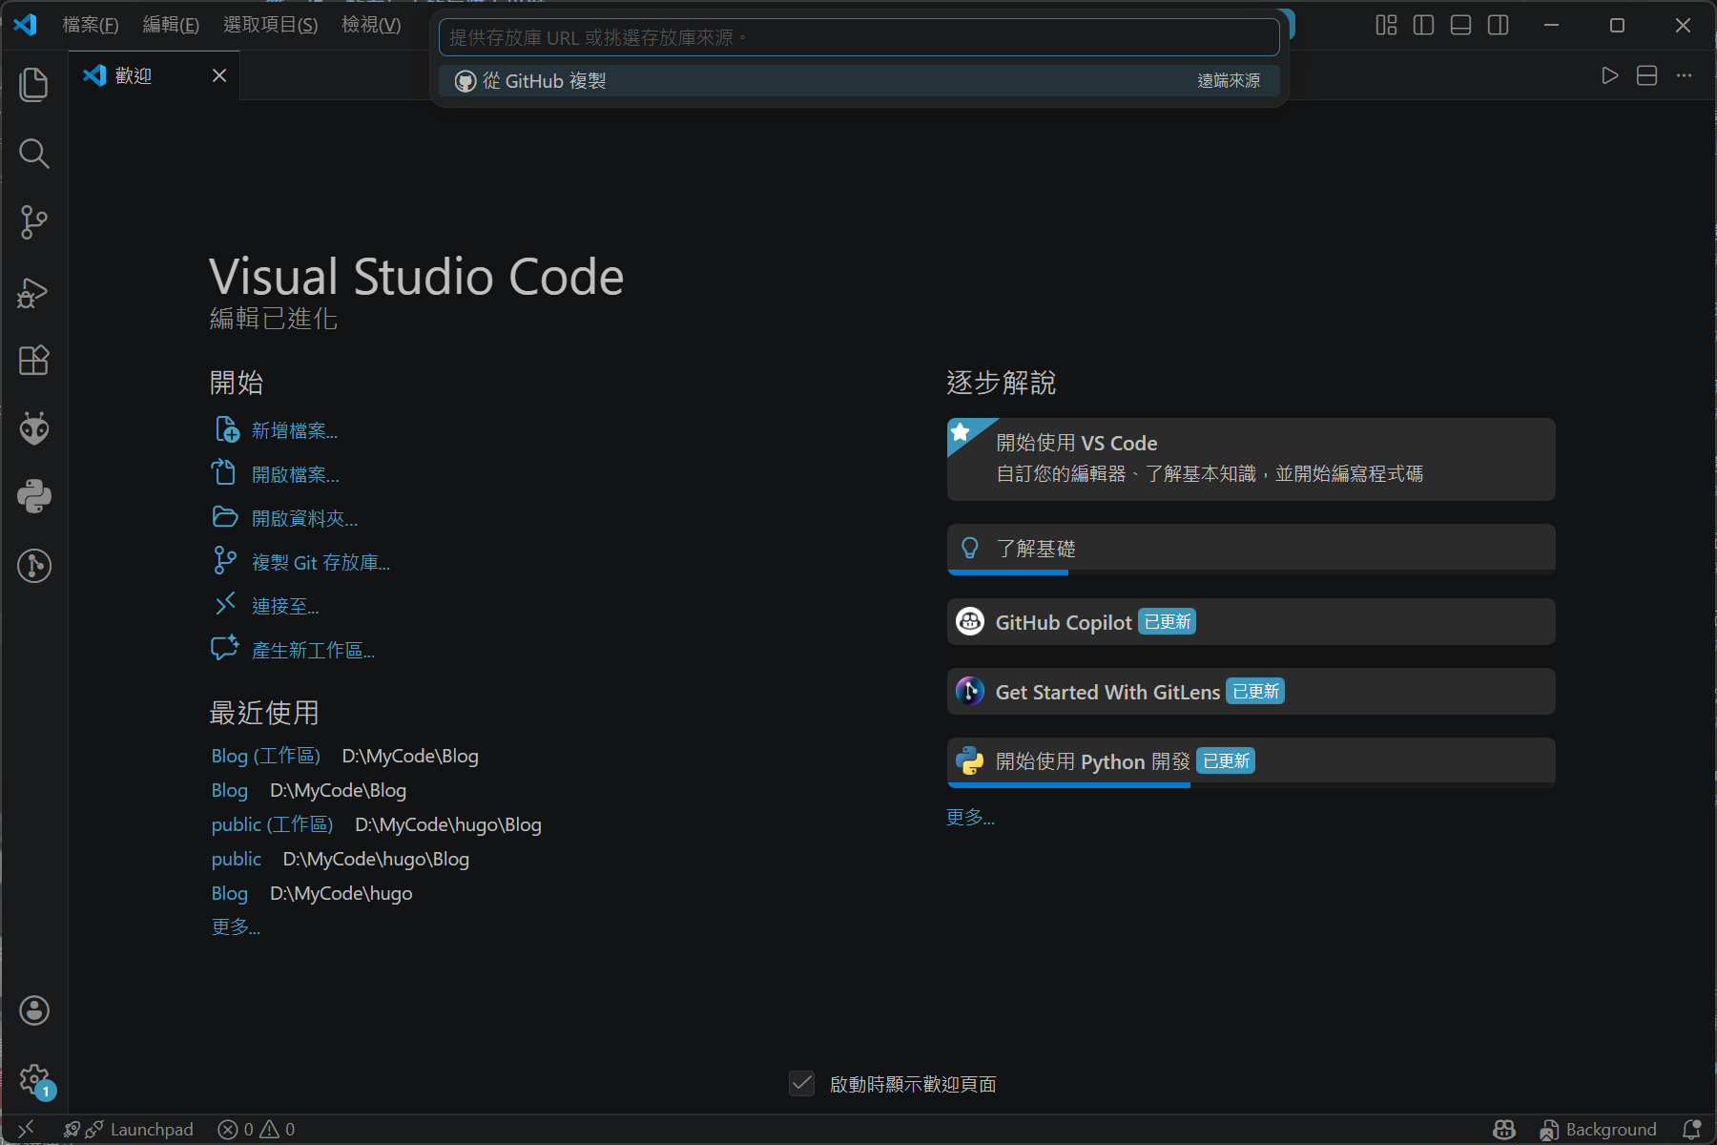Click the remote window indicator in status bar
This screenshot has width=1717, height=1145.
(x=26, y=1130)
